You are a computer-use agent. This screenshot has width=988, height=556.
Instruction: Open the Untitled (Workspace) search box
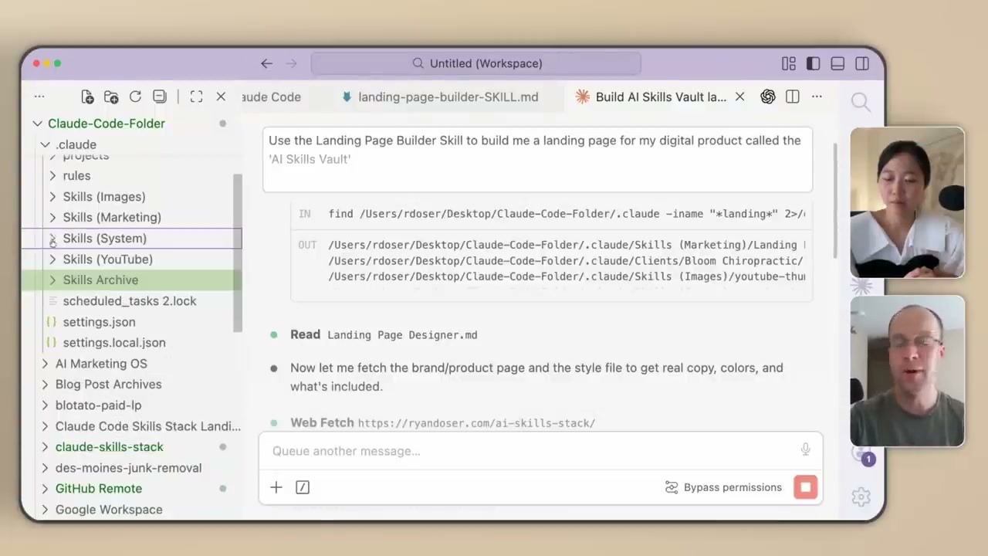tap(475, 63)
